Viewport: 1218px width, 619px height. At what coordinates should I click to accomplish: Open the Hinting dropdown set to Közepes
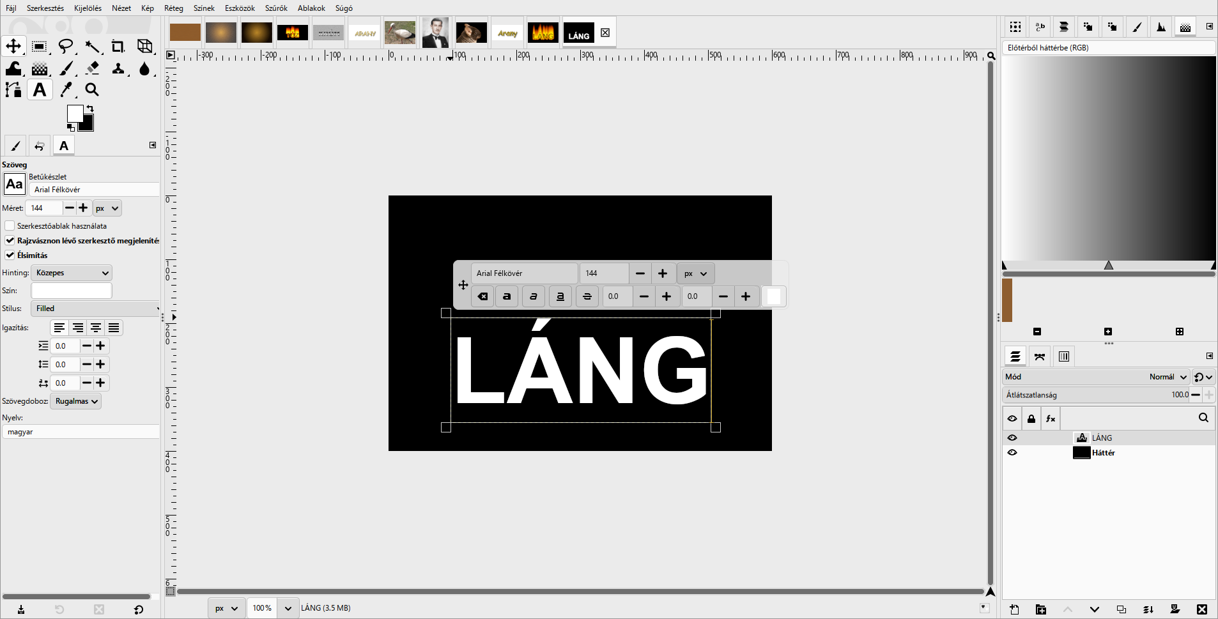point(72,273)
